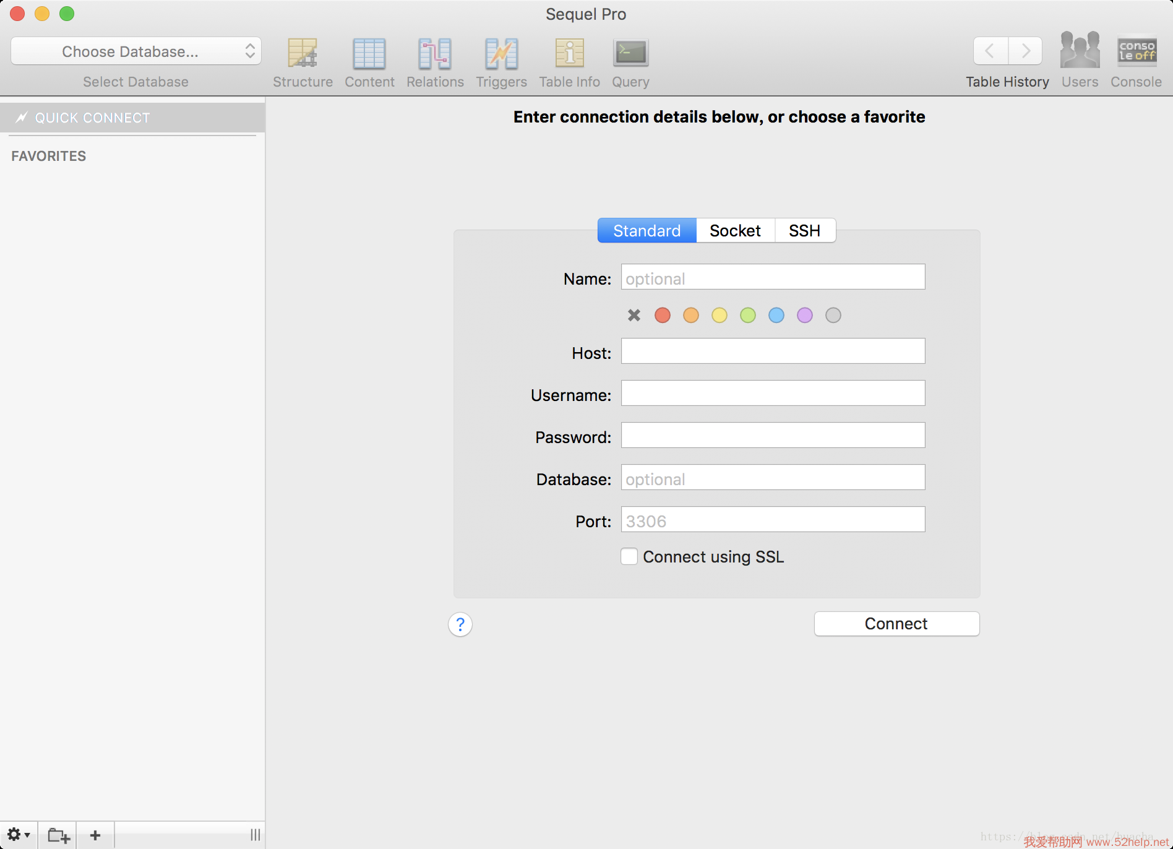Pick the red connection color swatch
The width and height of the screenshot is (1173, 849).
[663, 316]
